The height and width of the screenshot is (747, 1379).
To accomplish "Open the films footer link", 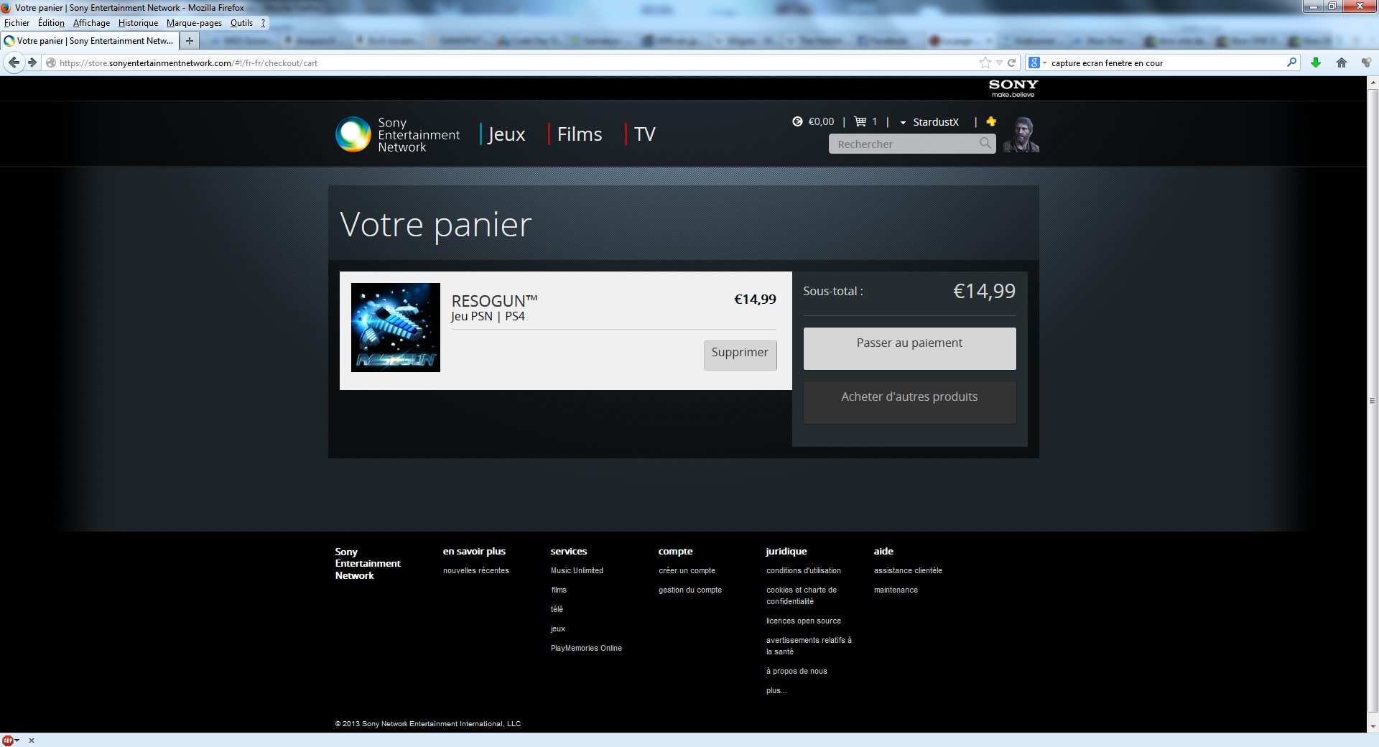I will pyautogui.click(x=559, y=590).
